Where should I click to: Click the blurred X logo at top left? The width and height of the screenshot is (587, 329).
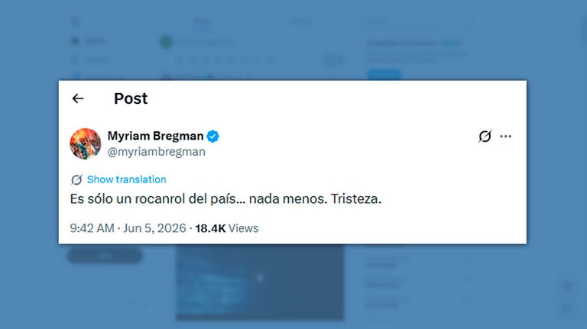click(x=76, y=21)
